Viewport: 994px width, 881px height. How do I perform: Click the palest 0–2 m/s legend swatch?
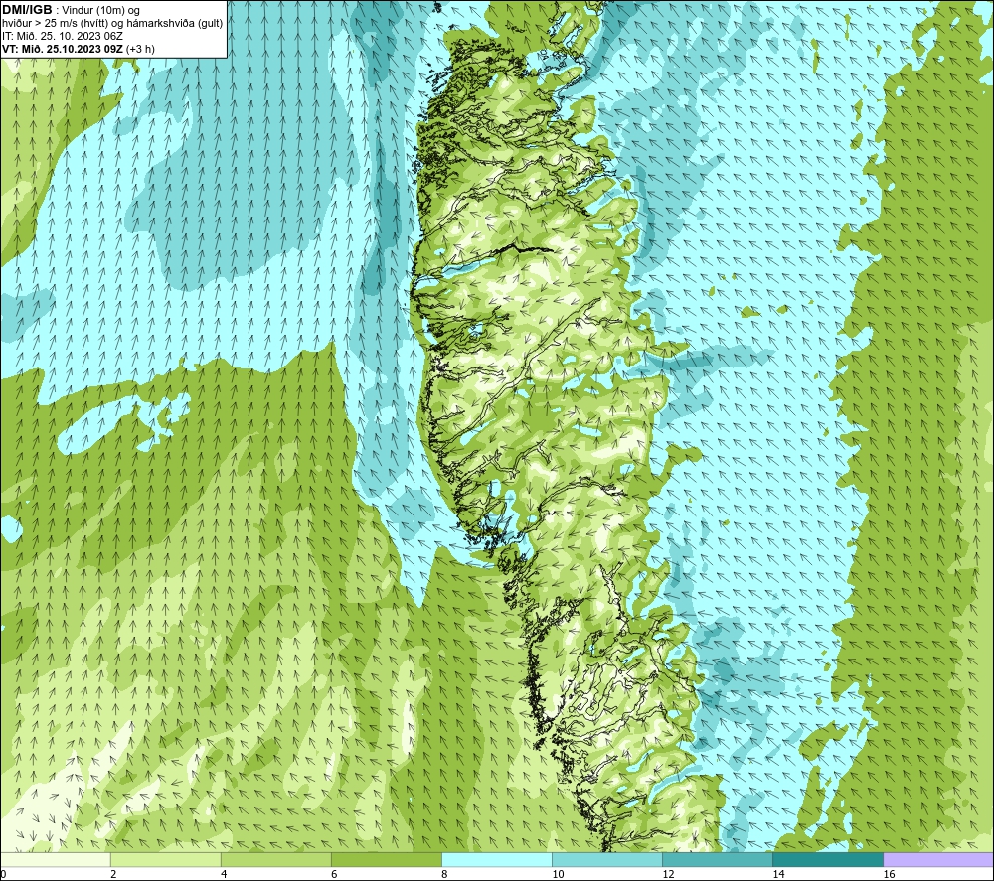pyautogui.click(x=56, y=860)
